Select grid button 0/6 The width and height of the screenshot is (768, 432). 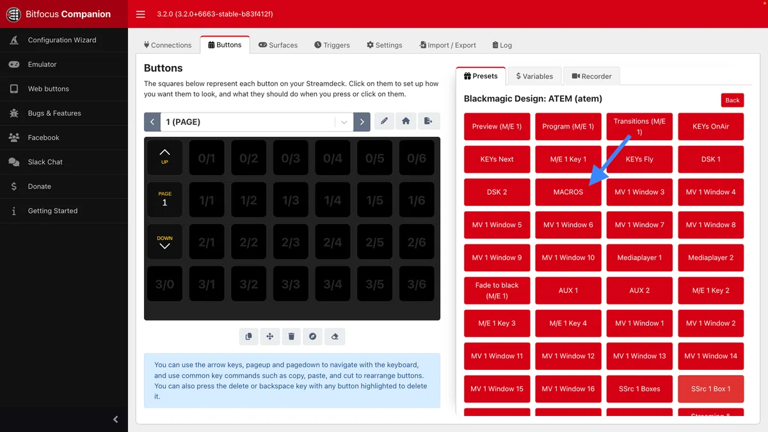[417, 157]
